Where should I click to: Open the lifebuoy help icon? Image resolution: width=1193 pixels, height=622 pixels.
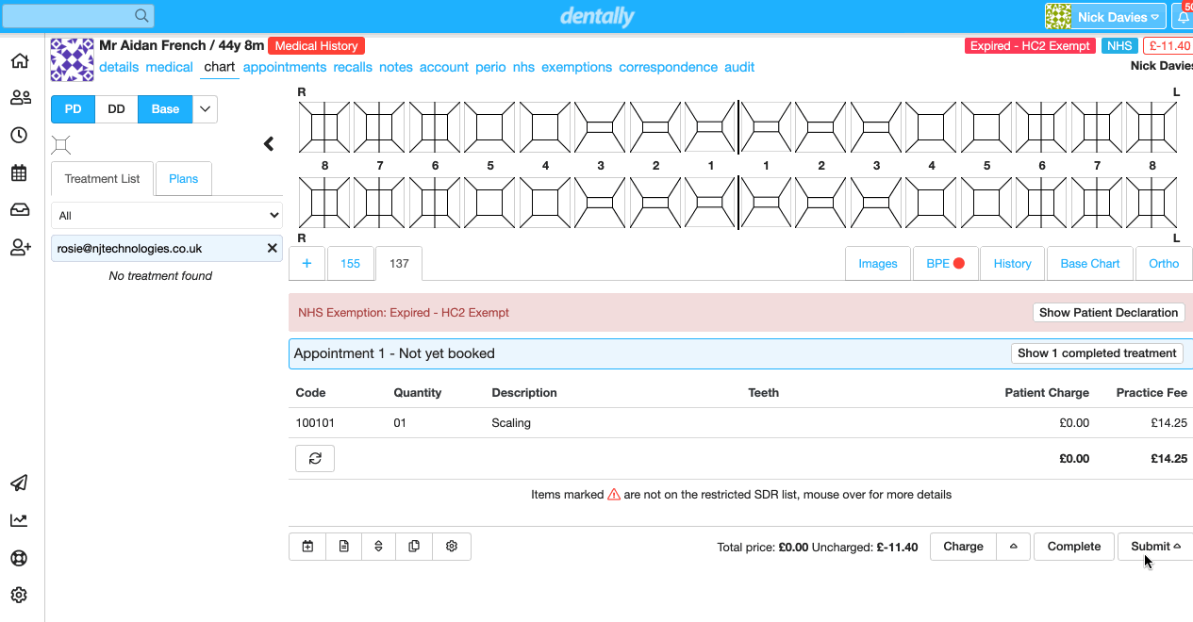(x=19, y=558)
